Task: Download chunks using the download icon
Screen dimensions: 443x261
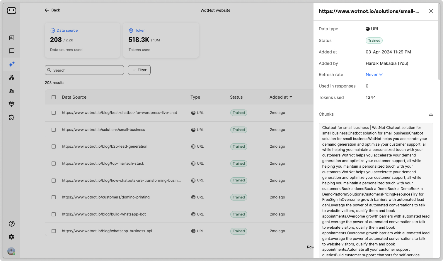Action: coord(431,114)
